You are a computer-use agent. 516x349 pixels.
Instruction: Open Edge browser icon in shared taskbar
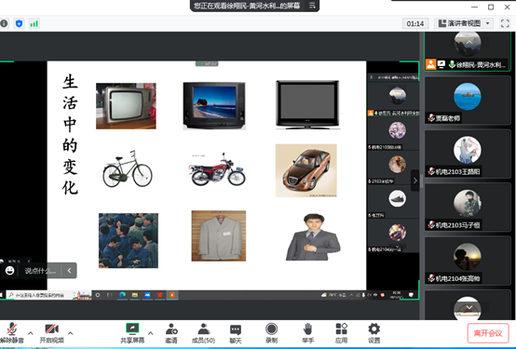(x=122, y=295)
